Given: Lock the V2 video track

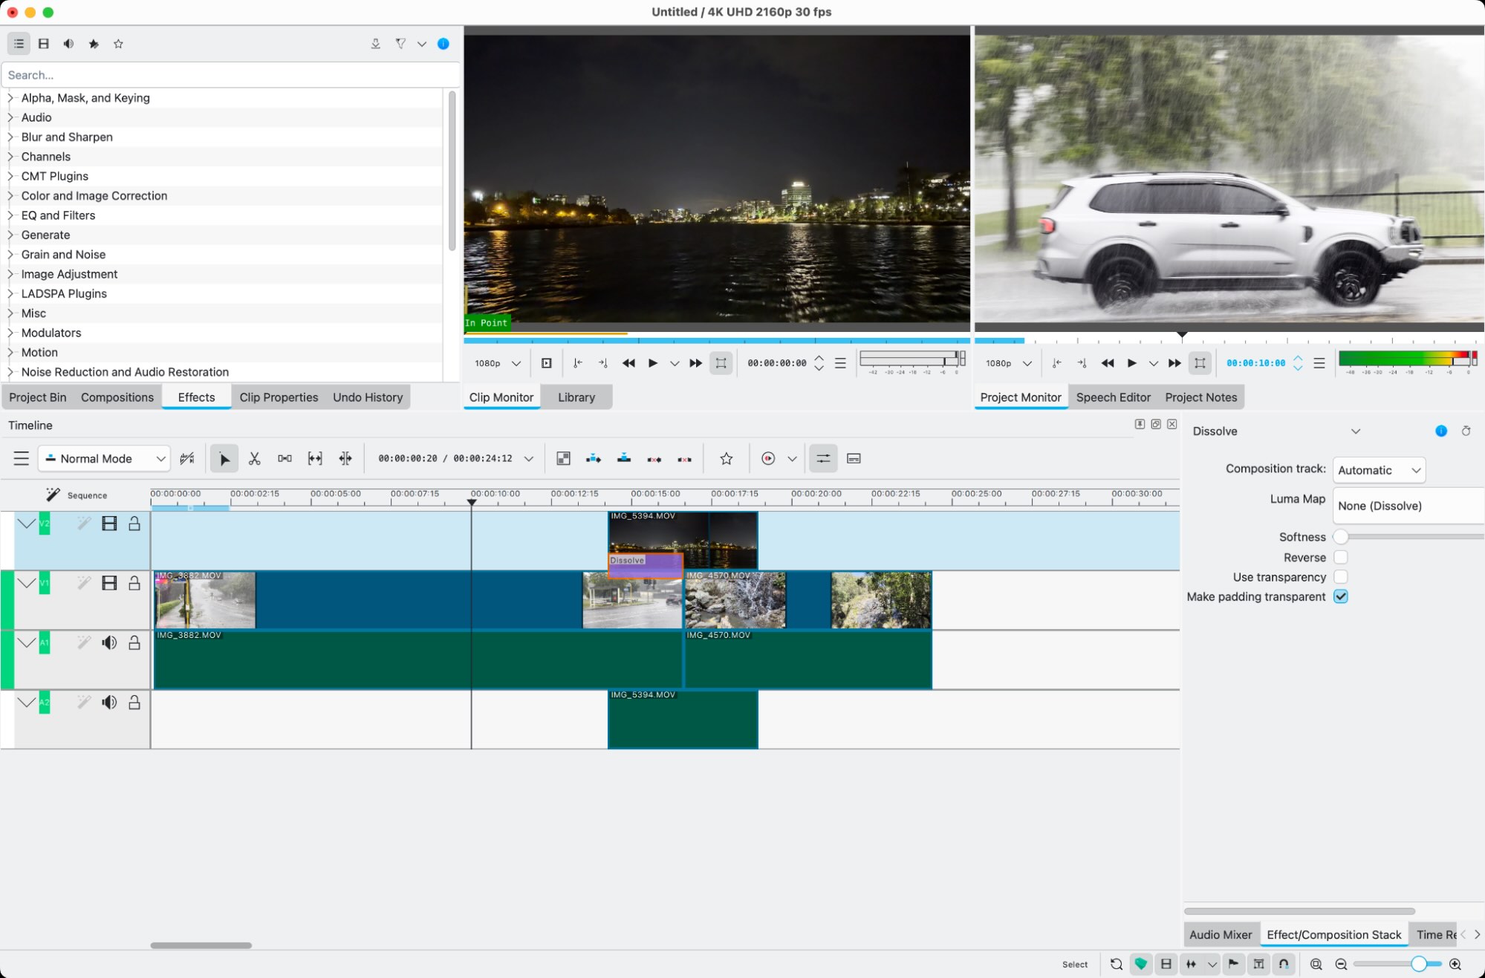Looking at the screenshot, I should coord(134,524).
